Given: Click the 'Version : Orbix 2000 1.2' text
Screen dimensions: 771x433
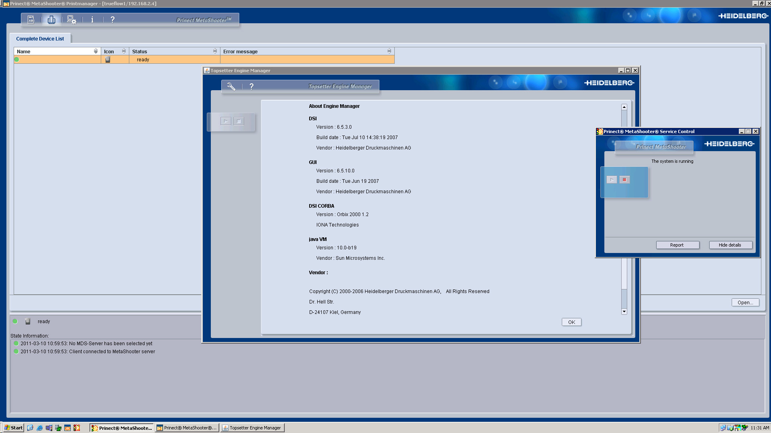Looking at the screenshot, I should (x=342, y=214).
